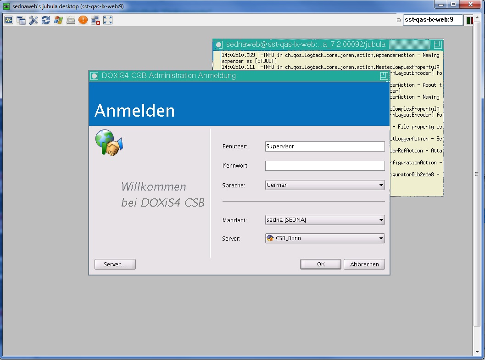
Task: Click into the Benutzer field containing Supervisor
Action: point(325,146)
